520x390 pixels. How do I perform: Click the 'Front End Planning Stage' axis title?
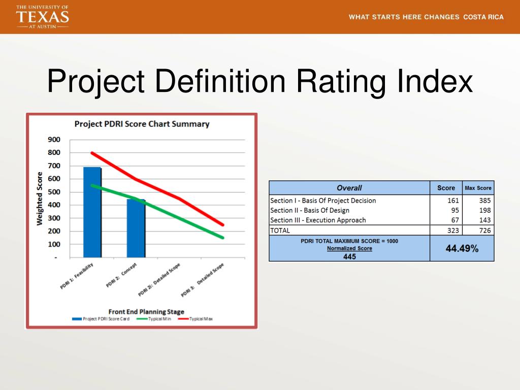(x=146, y=312)
